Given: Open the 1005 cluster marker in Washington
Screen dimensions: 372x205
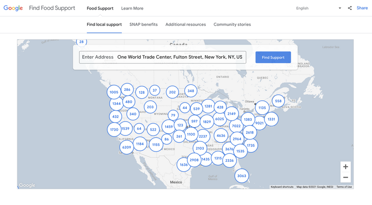Looking at the screenshot, I should click(x=114, y=92).
